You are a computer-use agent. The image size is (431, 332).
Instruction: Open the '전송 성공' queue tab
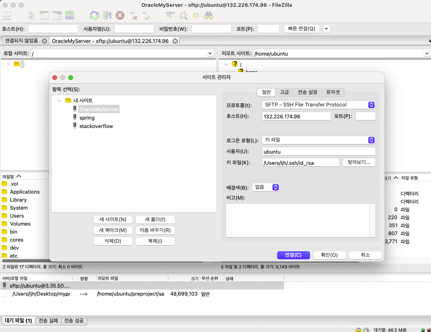(x=74, y=321)
